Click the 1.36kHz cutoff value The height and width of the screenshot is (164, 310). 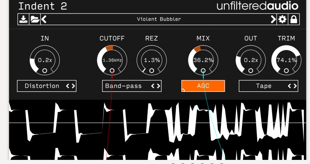tap(112, 60)
